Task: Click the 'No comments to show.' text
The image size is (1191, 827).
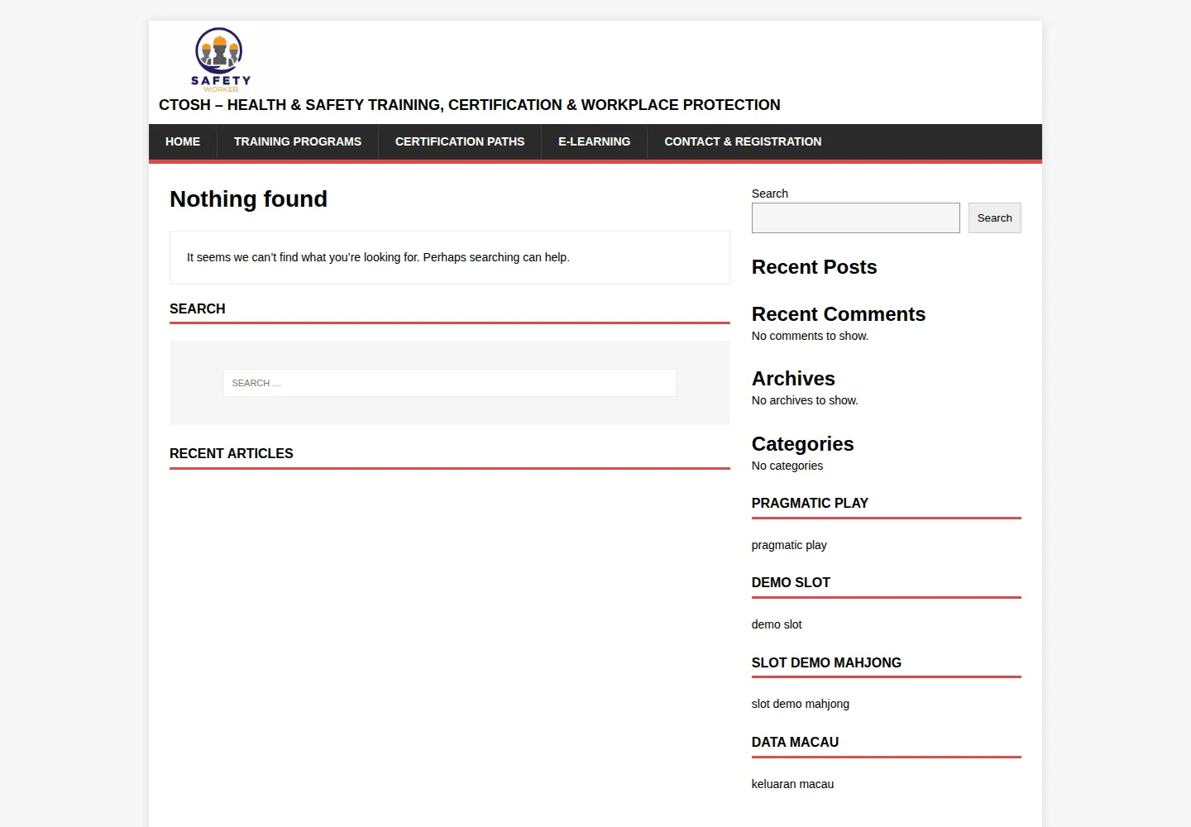Action: [810, 336]
